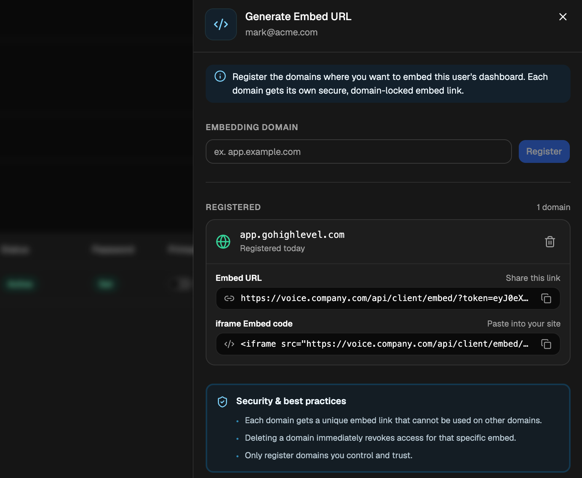Click the Embedding Domain input field
Viewport: 582px width, 478px height.
coord(358,151)
